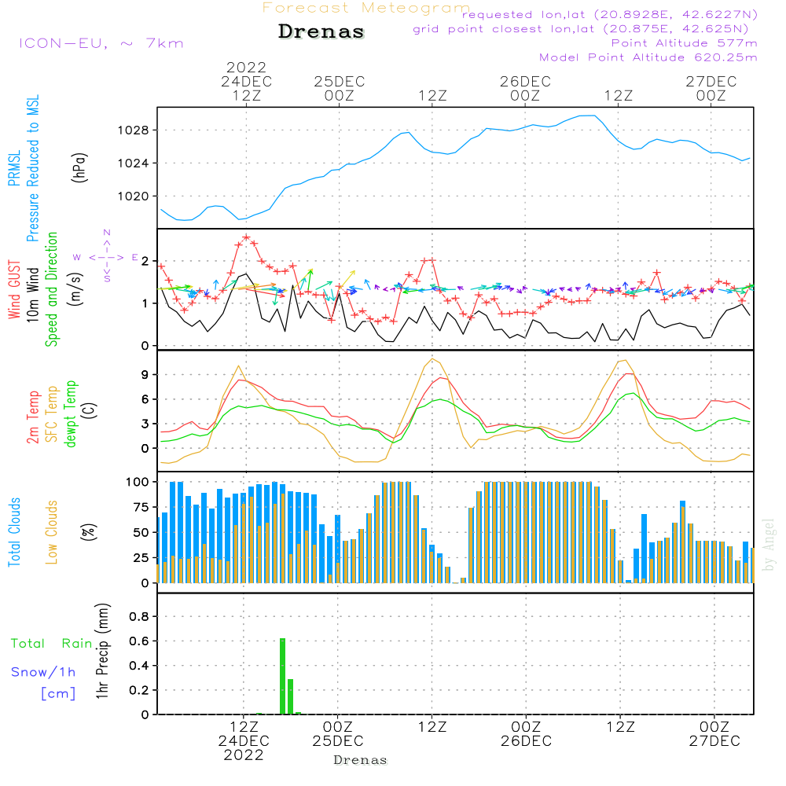This screenshot has width=786, height=786.
Task: Click 26DEC 00Z label above pressure chart
Action: click(x=525, y=88)
